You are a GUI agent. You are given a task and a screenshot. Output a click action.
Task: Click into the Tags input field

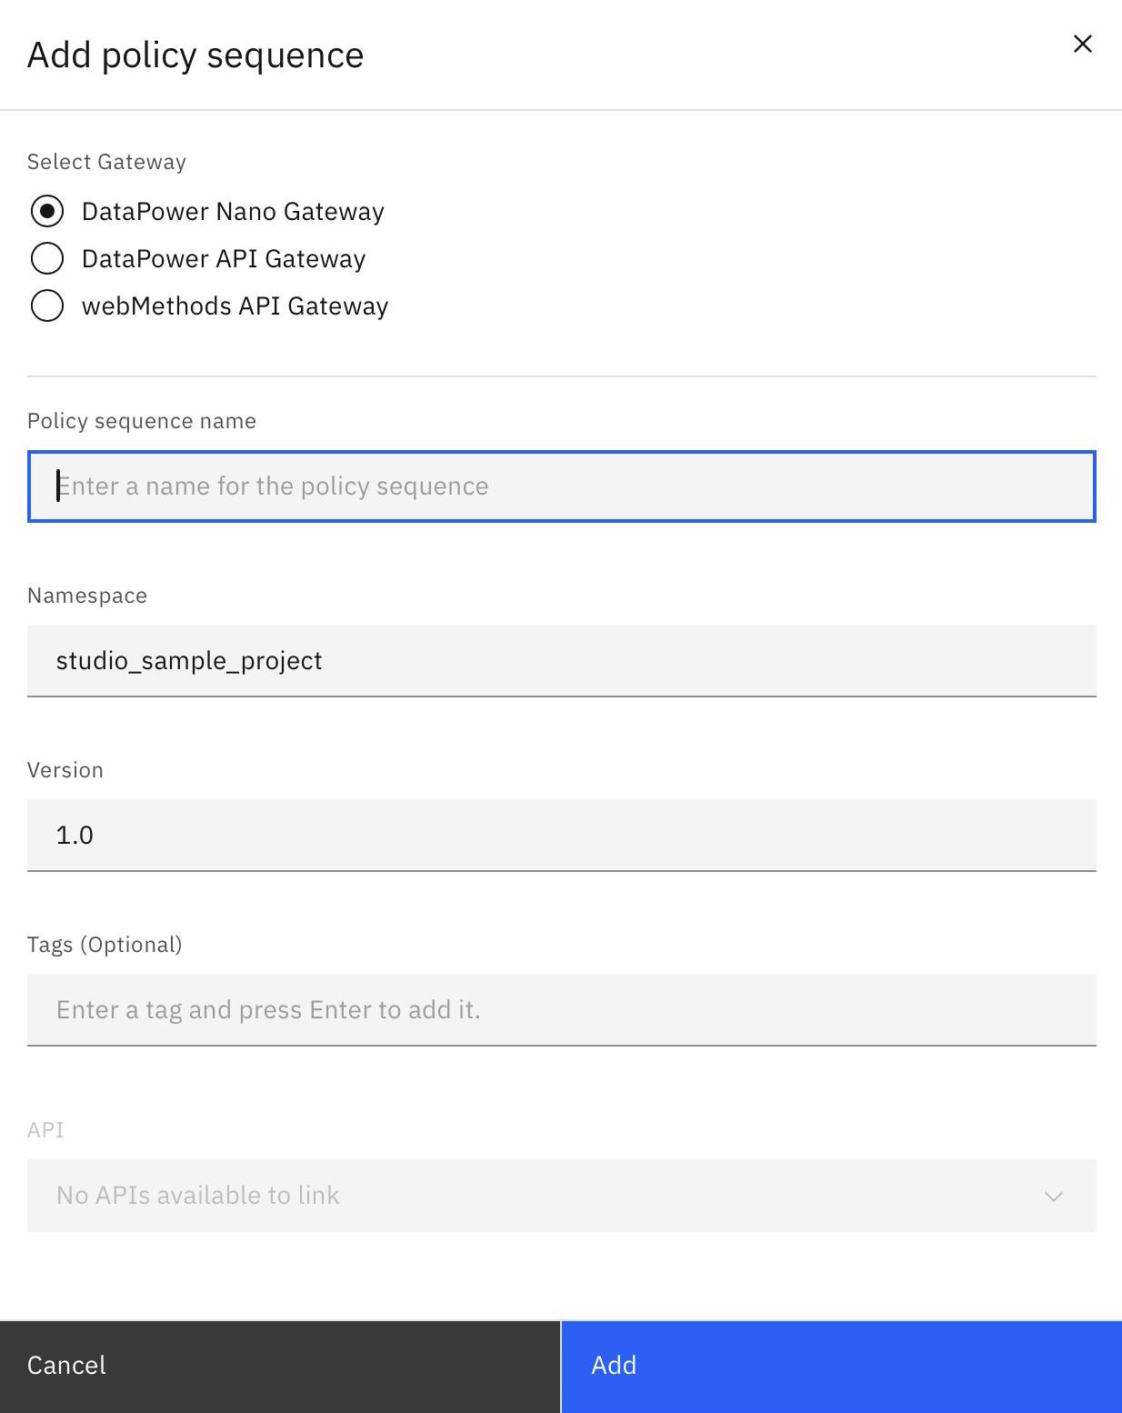[x=561, y=1010]
